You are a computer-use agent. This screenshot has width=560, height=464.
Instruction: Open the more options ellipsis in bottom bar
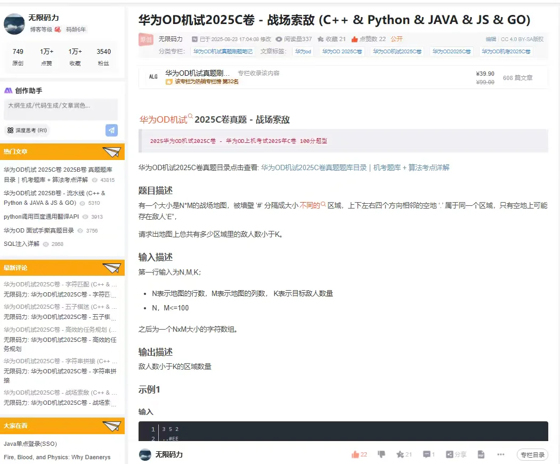pos(501,454)
